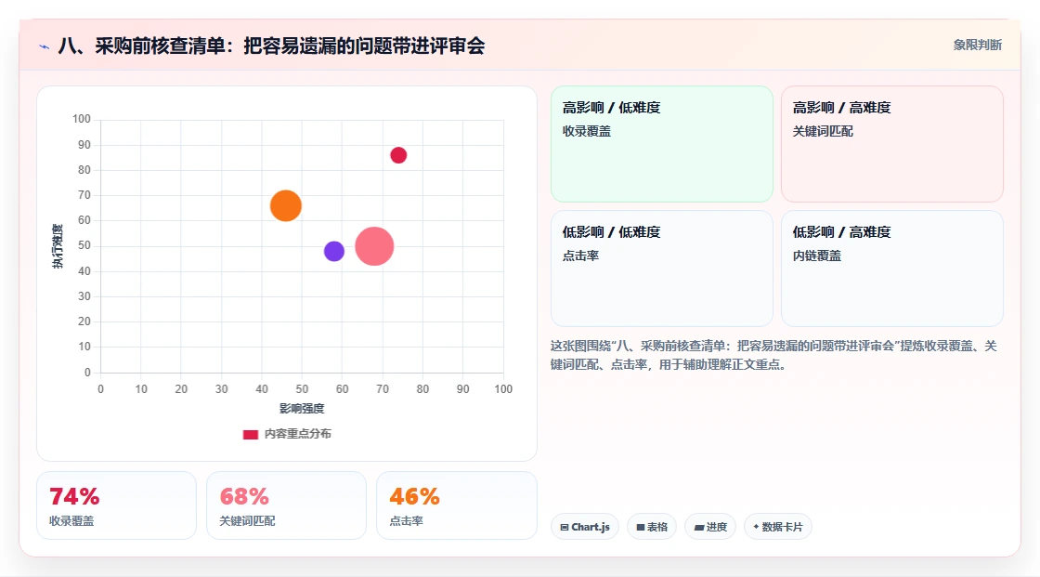Click the 内容重点分布 legend text
The width and height of the screenshot is (1040, 577).
click(x=298, y=434)
